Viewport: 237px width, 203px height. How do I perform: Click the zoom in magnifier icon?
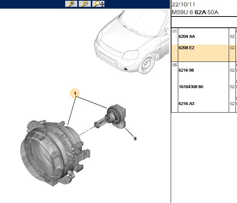(x=71, y=4)
